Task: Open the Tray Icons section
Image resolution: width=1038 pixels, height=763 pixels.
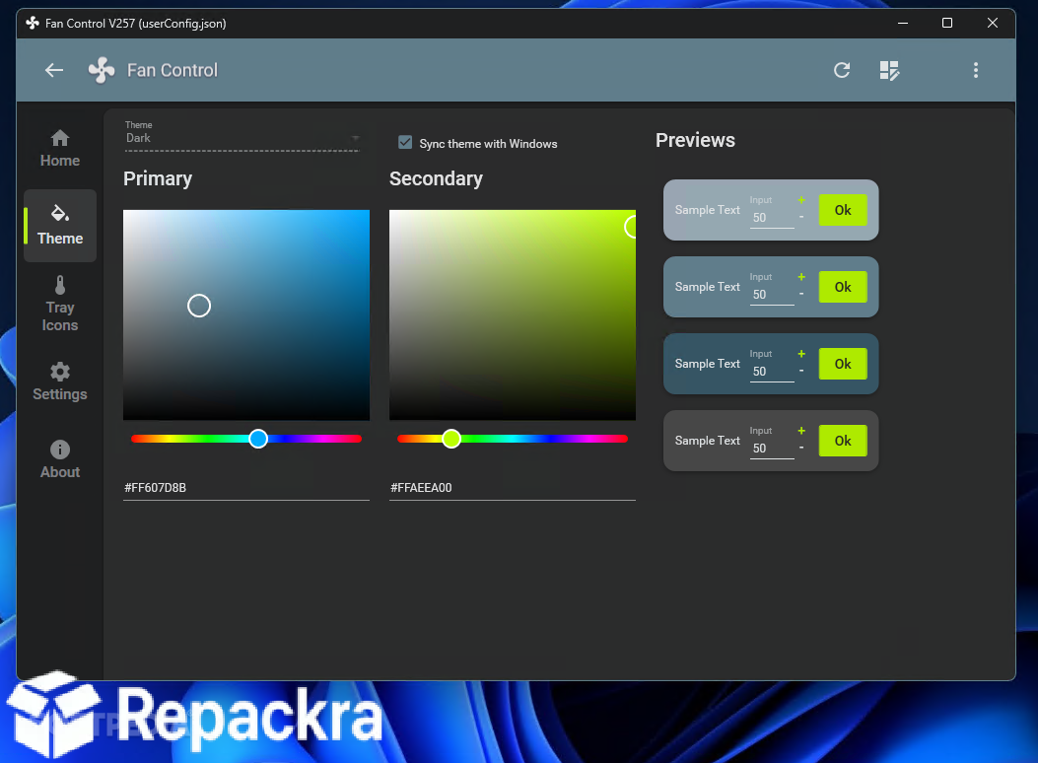Action: click(x=60, y=305)
